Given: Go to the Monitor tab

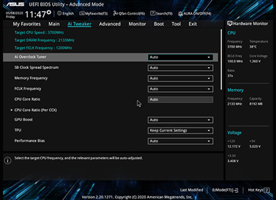Looking at the screenshot, I should tap(137, 24).
